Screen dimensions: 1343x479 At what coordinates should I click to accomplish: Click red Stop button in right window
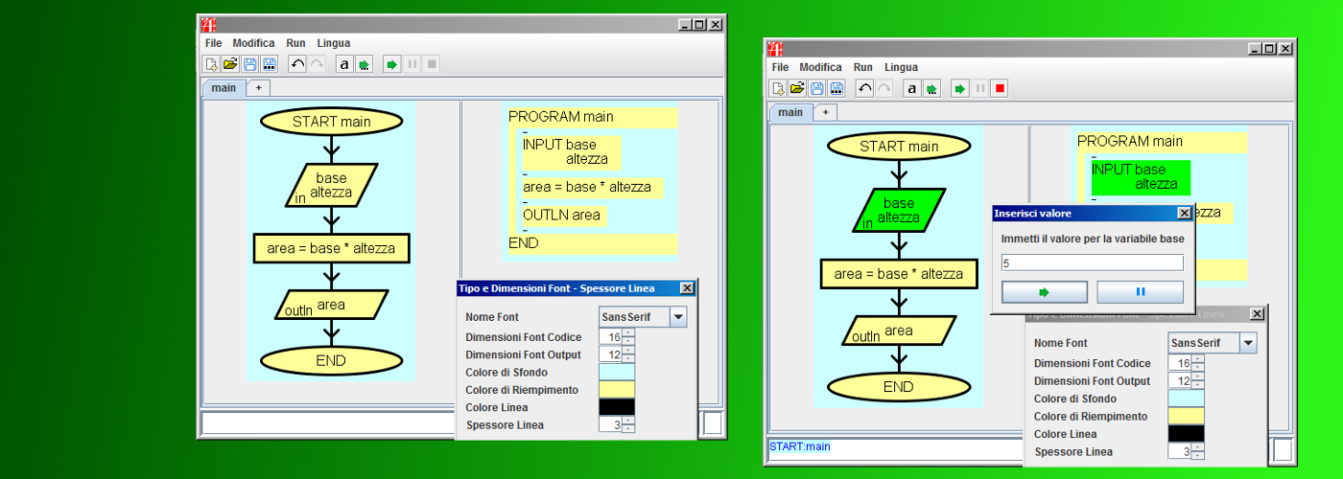tap(1000, 88)
